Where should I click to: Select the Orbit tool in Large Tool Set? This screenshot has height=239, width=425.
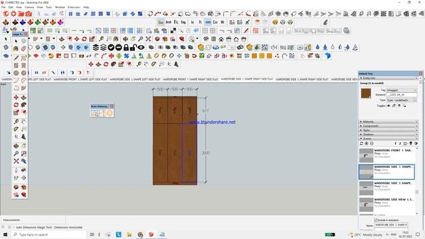click(16, 146)
